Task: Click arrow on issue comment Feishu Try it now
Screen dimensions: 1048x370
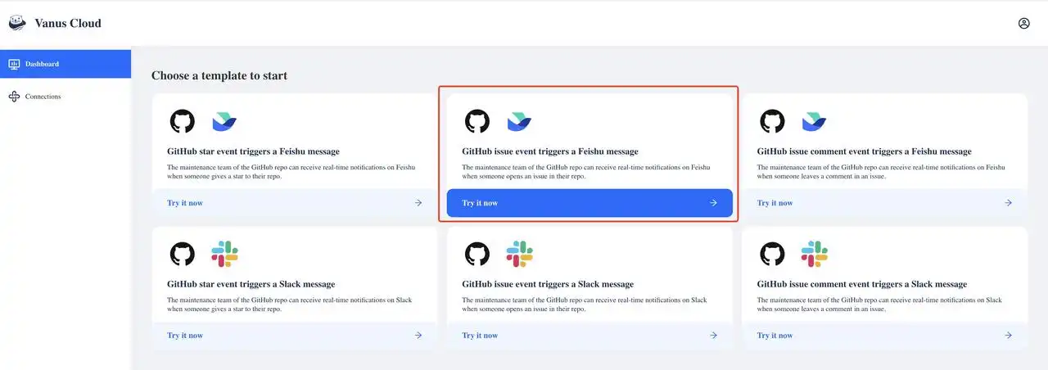Action: coord(1008,203)
